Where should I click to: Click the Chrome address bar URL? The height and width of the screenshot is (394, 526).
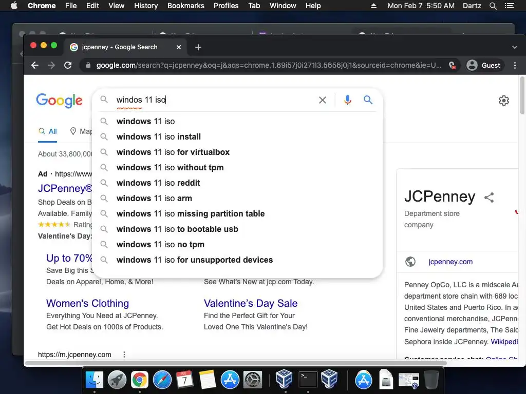pos(269,65)
